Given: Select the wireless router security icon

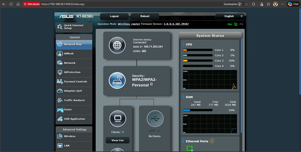Looking at the screenshot, I should coord(117,81).
